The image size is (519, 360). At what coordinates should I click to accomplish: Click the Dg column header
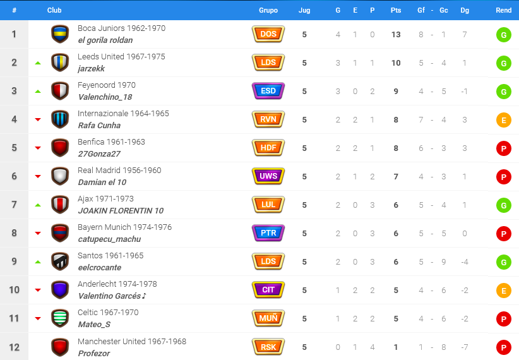click(x=465, y=10)
